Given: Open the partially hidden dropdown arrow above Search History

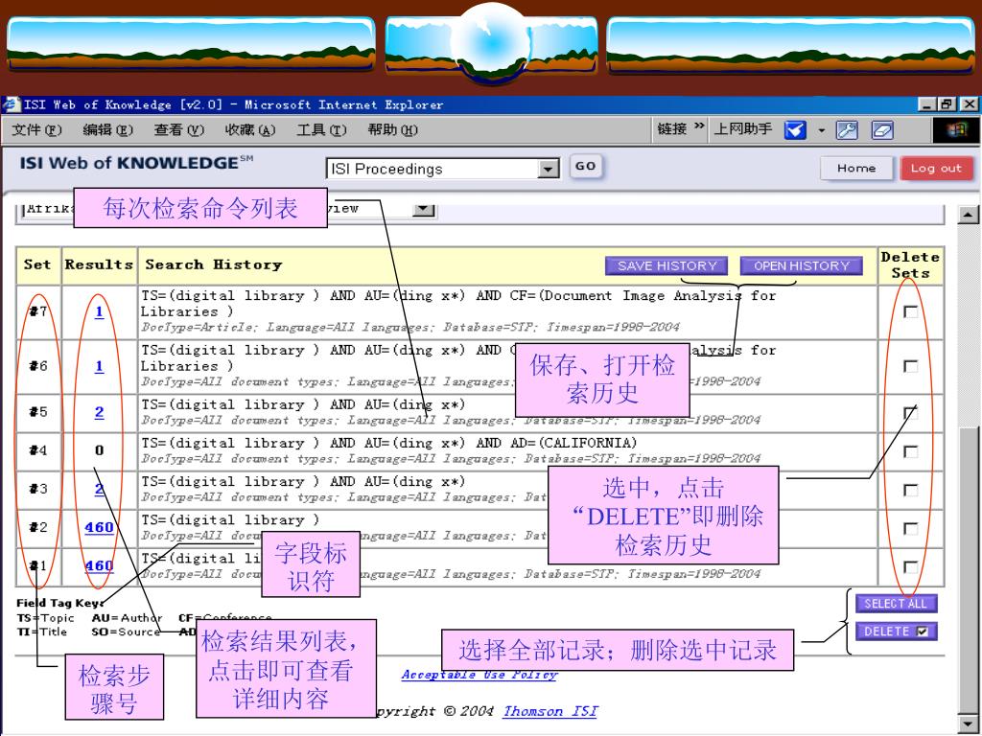Looking at the screenshot, I should 424,209.
